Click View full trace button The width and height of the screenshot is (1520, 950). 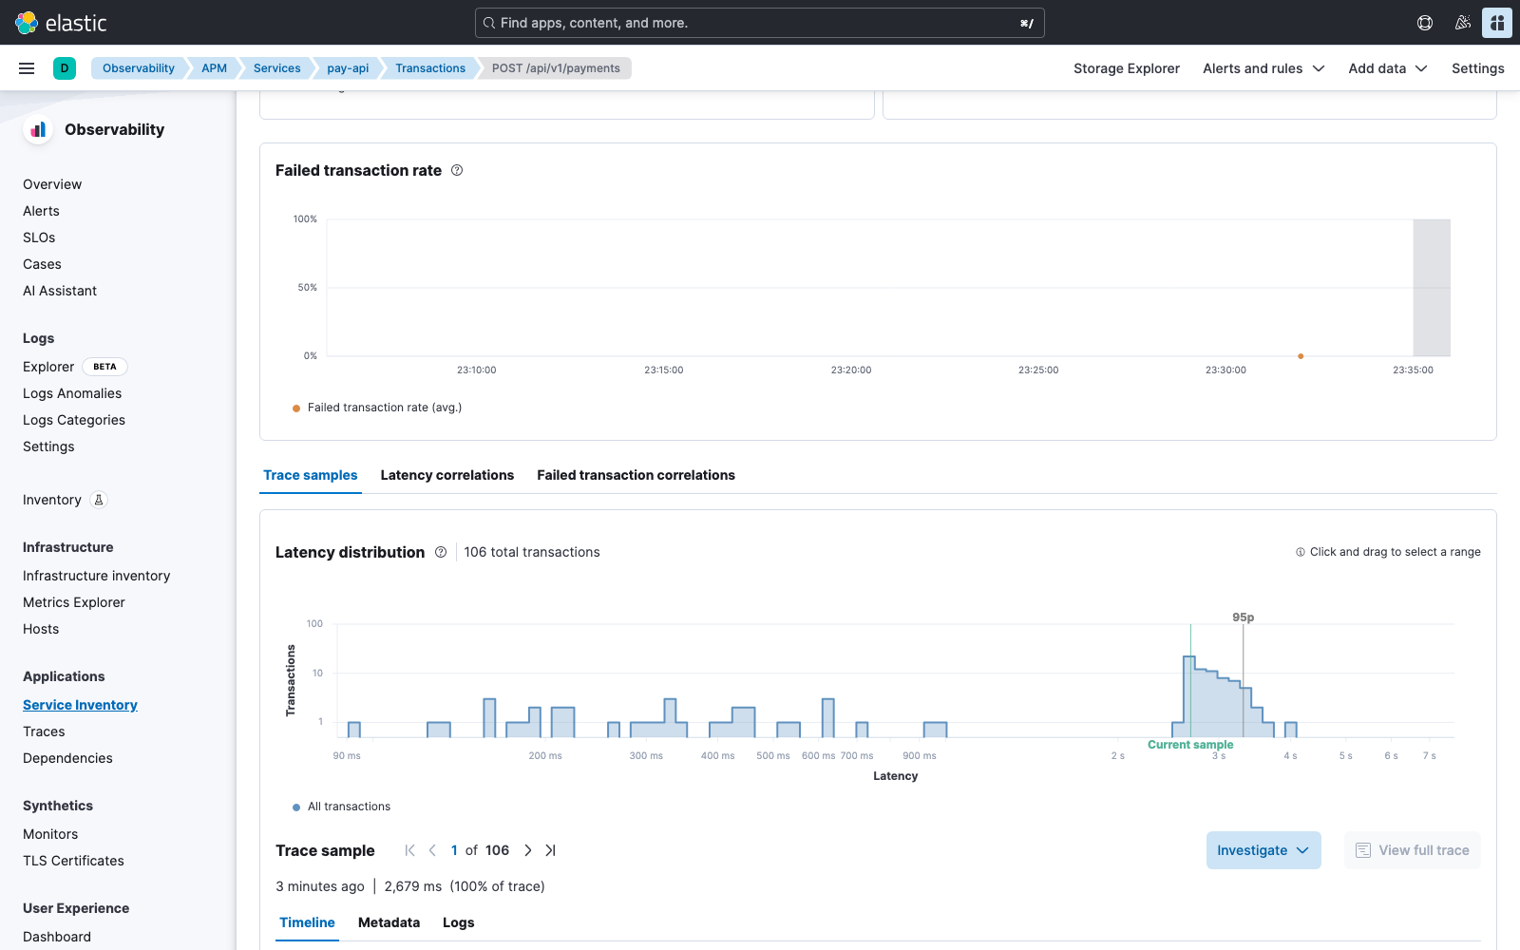pos(1412,850)
